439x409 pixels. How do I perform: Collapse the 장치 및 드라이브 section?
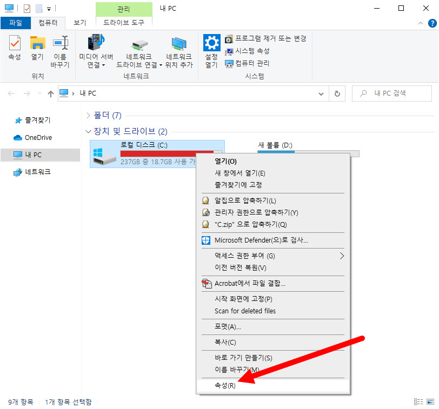click(88, 131)
